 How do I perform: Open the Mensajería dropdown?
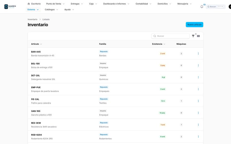coord(185,4)
